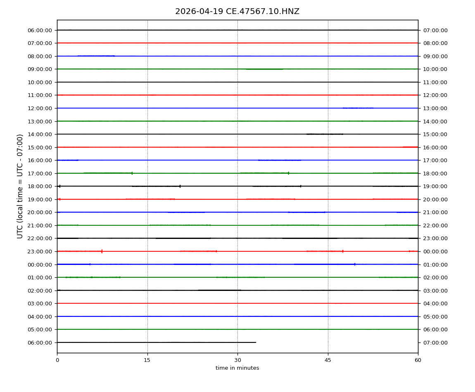Select the x-axis tick label 30

pos(237,360)
